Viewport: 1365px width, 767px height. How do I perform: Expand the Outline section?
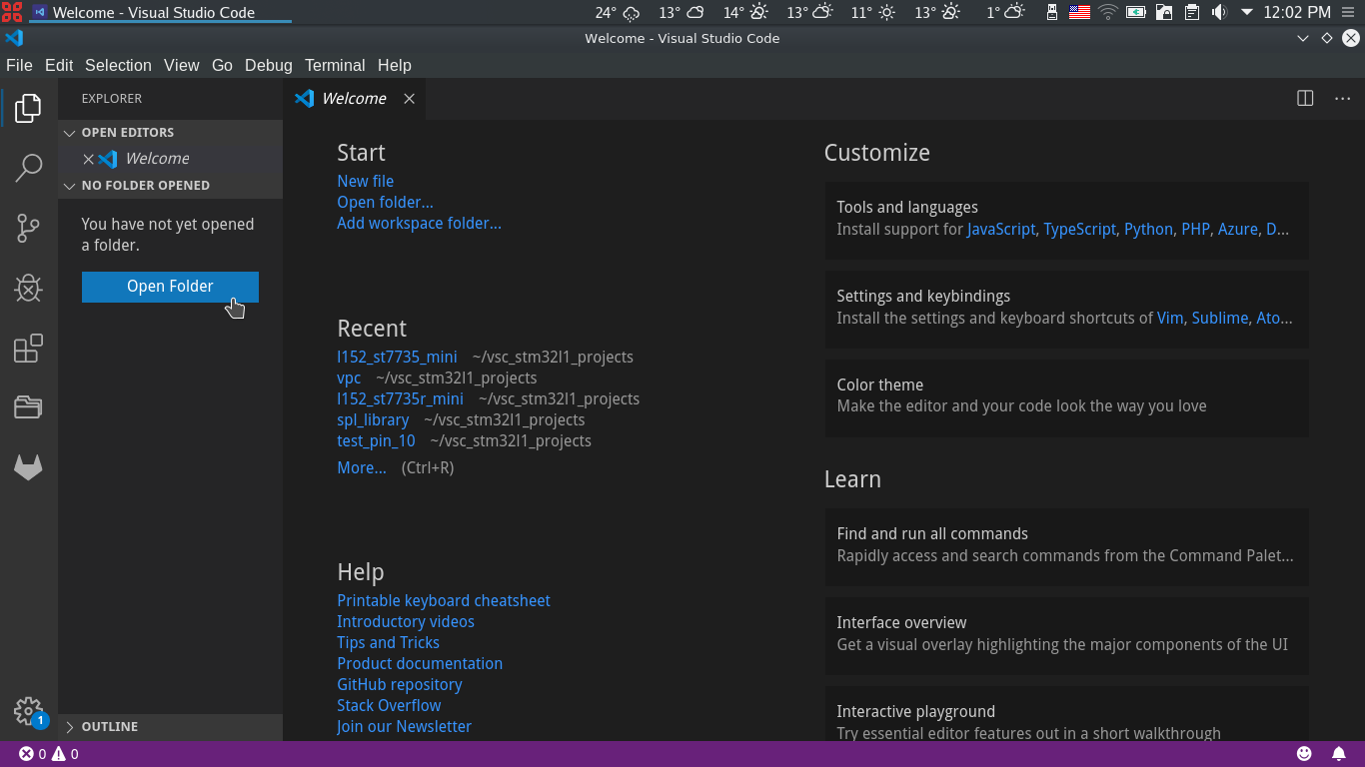109,727
